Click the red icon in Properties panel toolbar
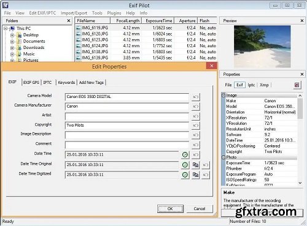 pyautogui.click(x=297, y=85)
